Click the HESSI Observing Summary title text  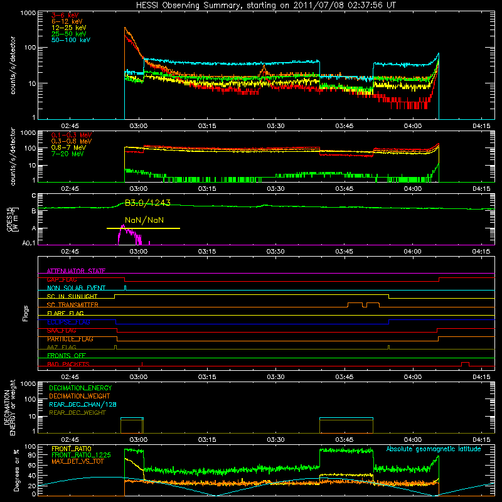point(265,6)
